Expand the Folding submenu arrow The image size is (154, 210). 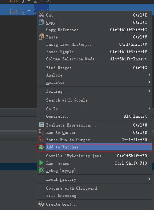(149, 91)
